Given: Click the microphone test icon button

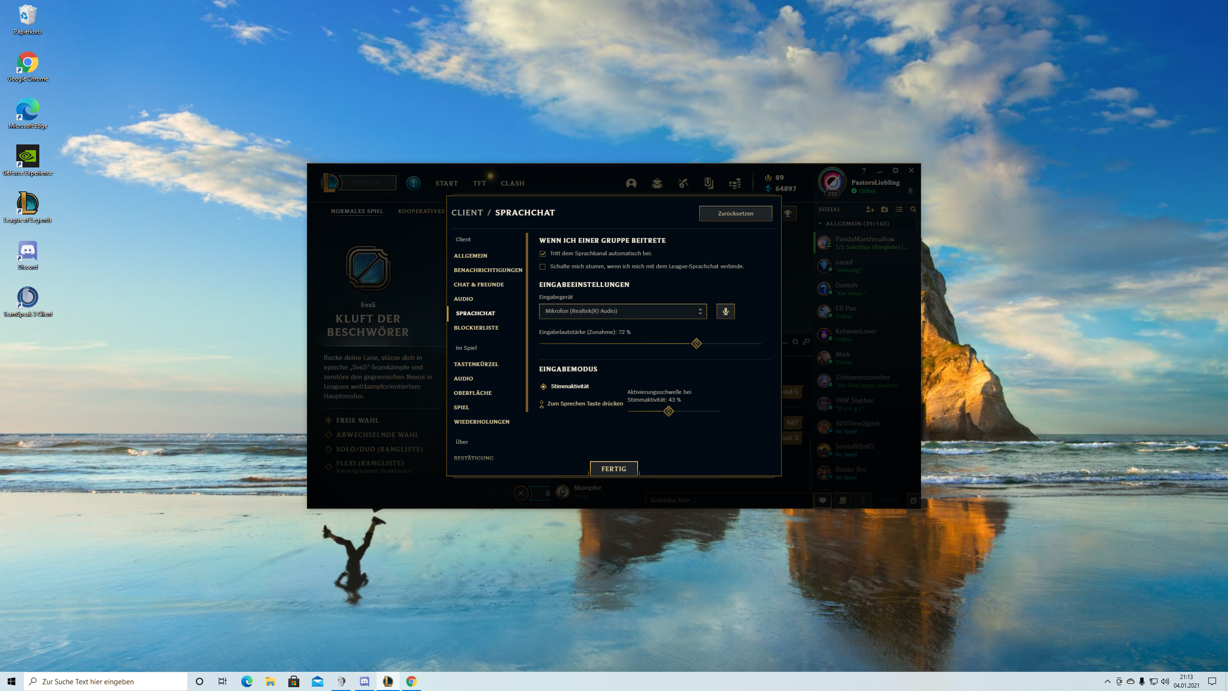Looking at the screenshot, I should (x=725, y=311).
